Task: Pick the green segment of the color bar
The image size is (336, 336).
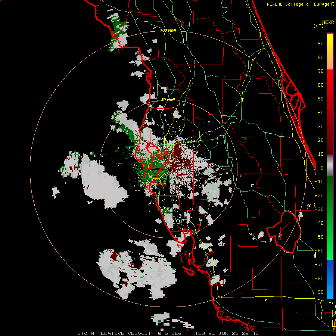Action: pyautogui.click(x=330, y=218)
